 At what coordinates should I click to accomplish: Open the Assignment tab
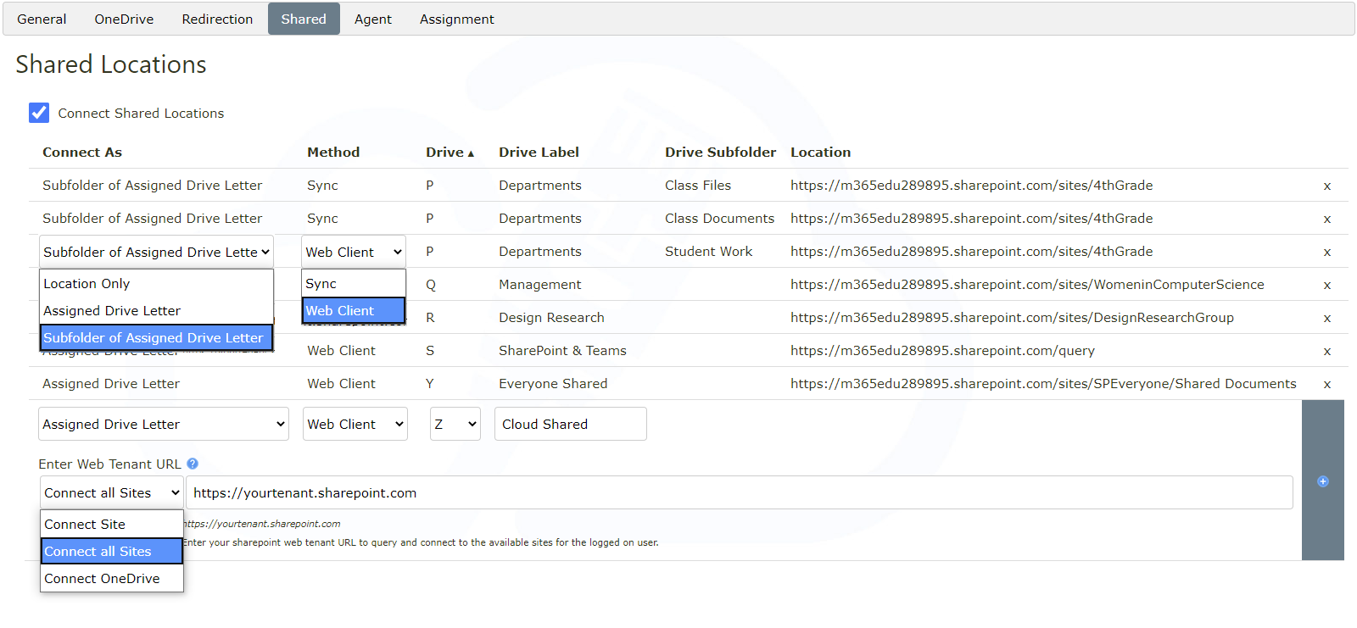[x=456, y=19]
